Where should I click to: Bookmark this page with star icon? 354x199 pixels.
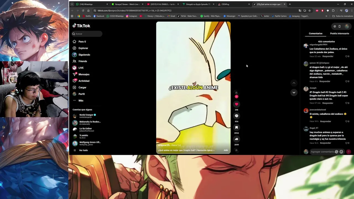tap(309, 11)
